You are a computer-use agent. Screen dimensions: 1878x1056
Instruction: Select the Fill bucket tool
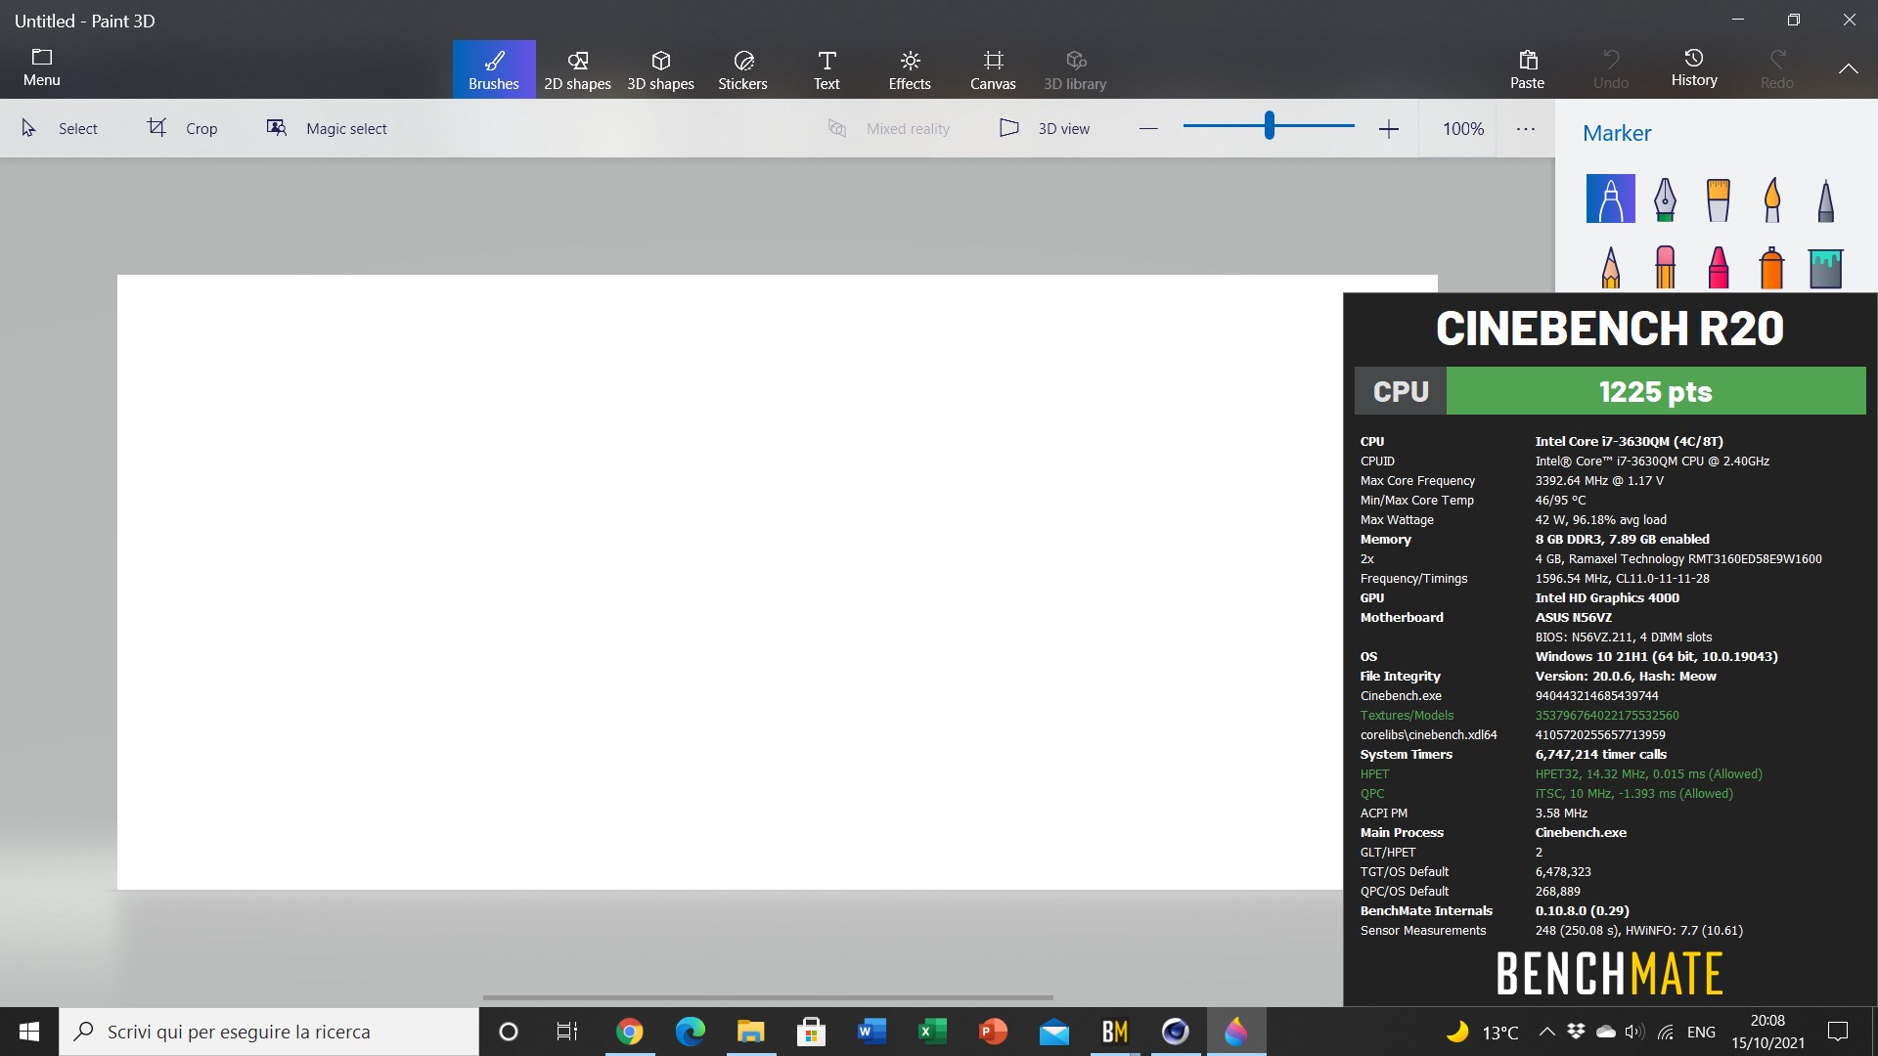(x=1825, y=268)
